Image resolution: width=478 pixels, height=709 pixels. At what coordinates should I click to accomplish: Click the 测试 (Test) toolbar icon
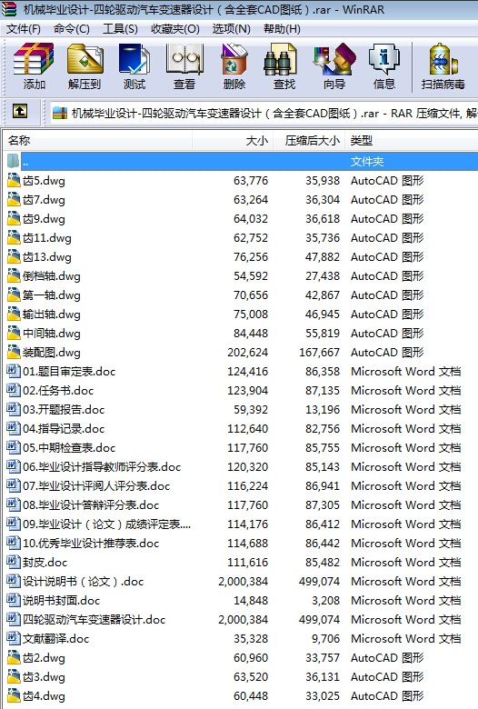[134, 59]
